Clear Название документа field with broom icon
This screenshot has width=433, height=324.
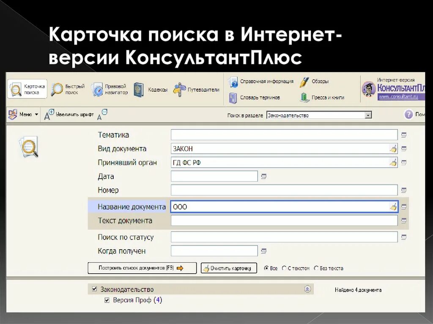click(x=393, y=207)
